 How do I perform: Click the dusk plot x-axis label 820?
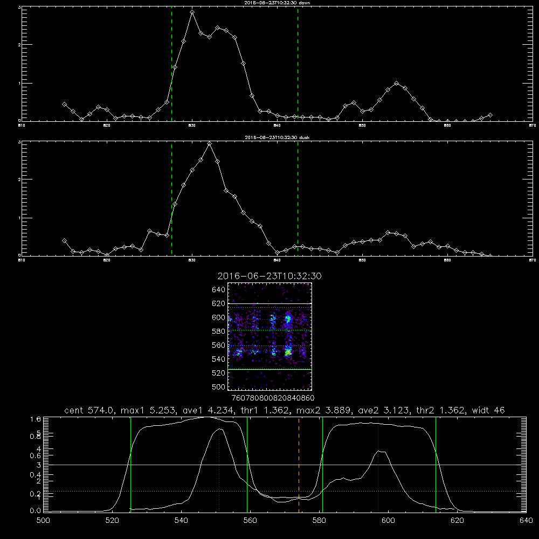[107, 260]
